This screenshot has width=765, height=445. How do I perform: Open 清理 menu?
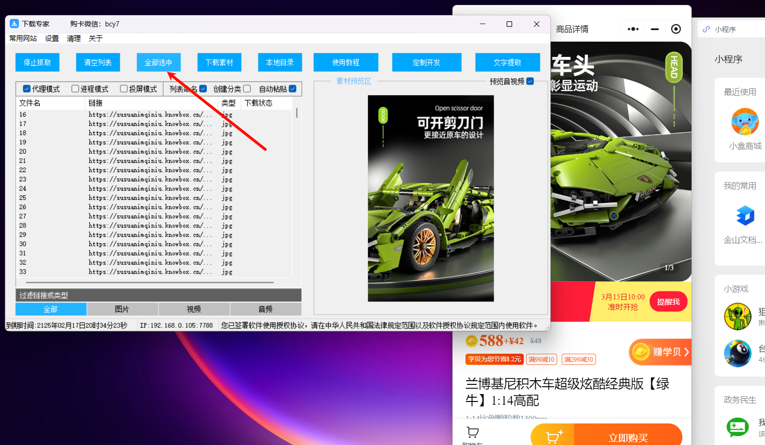pos(74,38)
